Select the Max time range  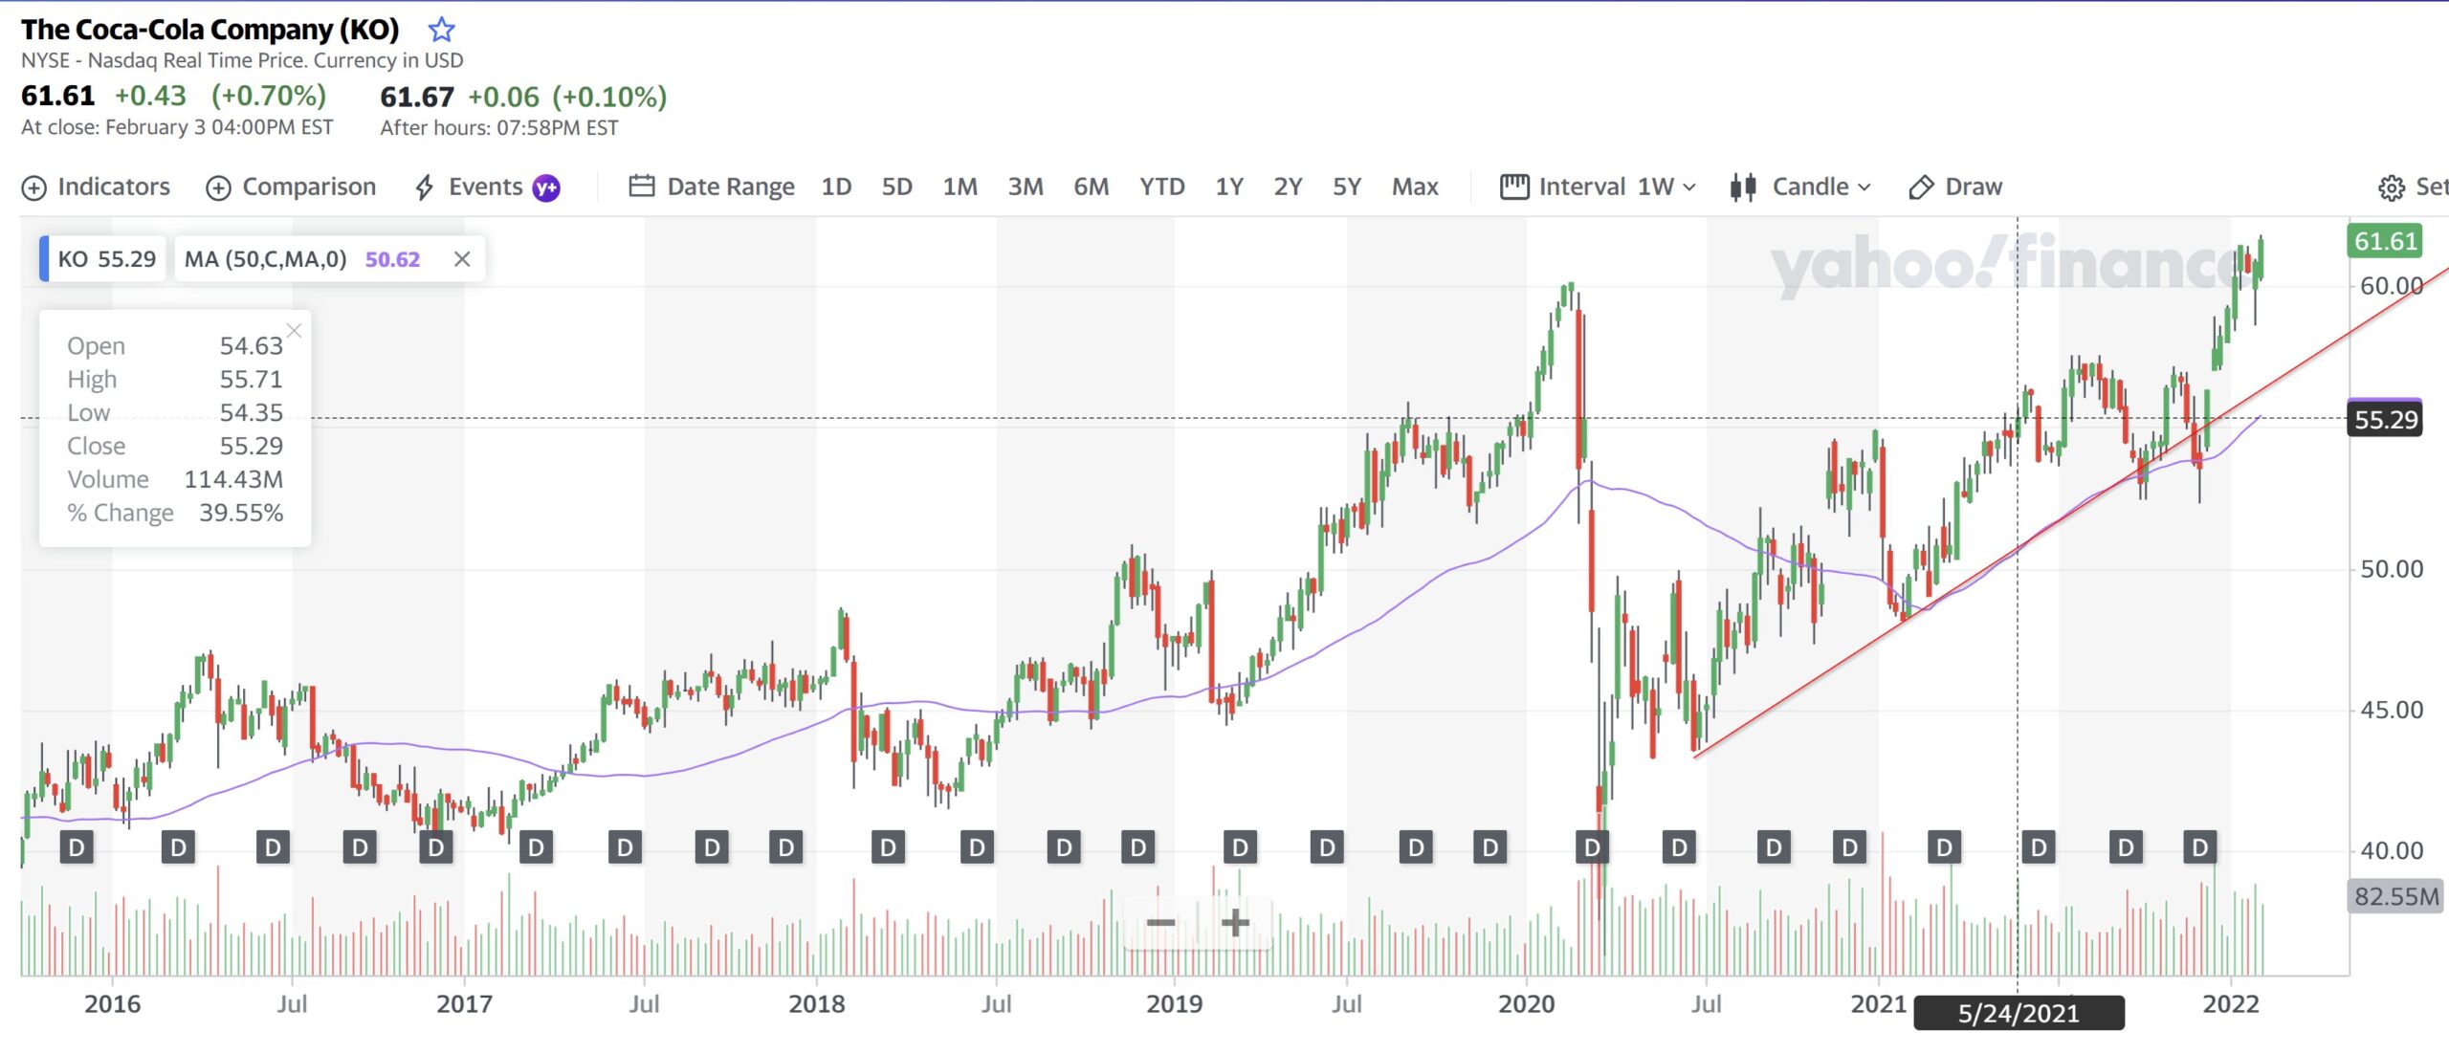click(1415, 187)
